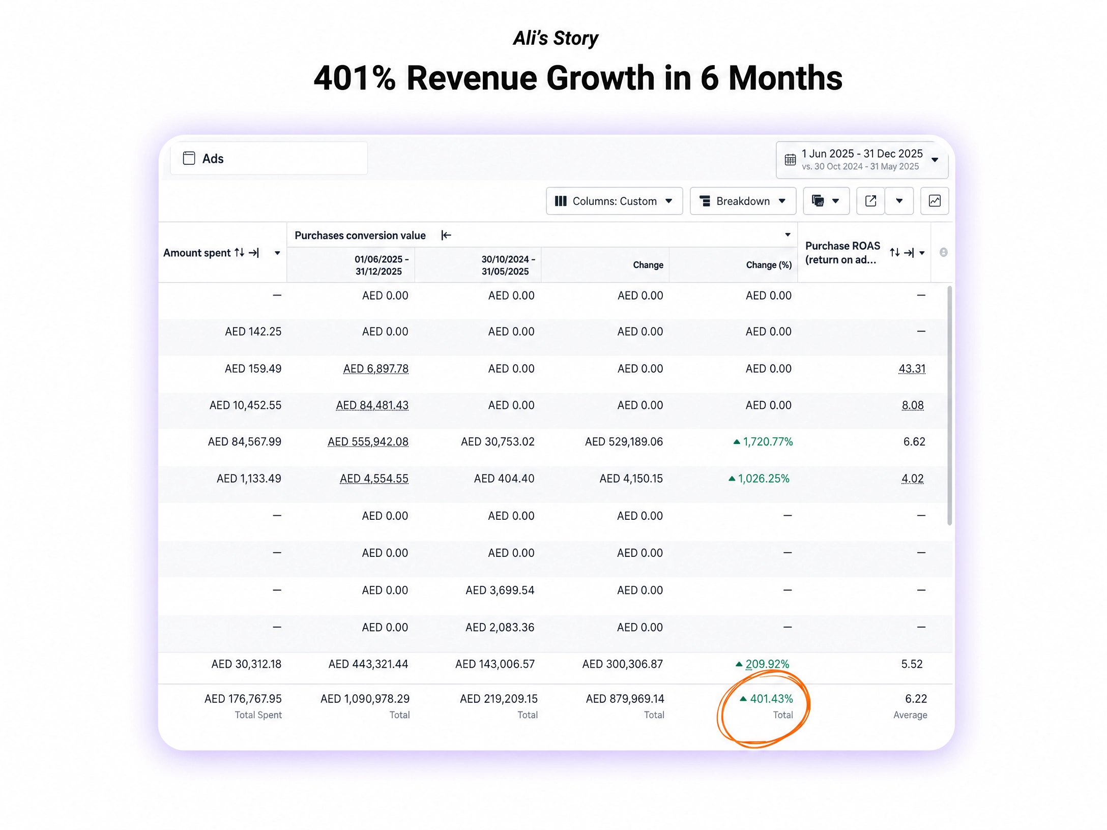Click the export share icon
Screen dimensions: 1107x830
870,201
